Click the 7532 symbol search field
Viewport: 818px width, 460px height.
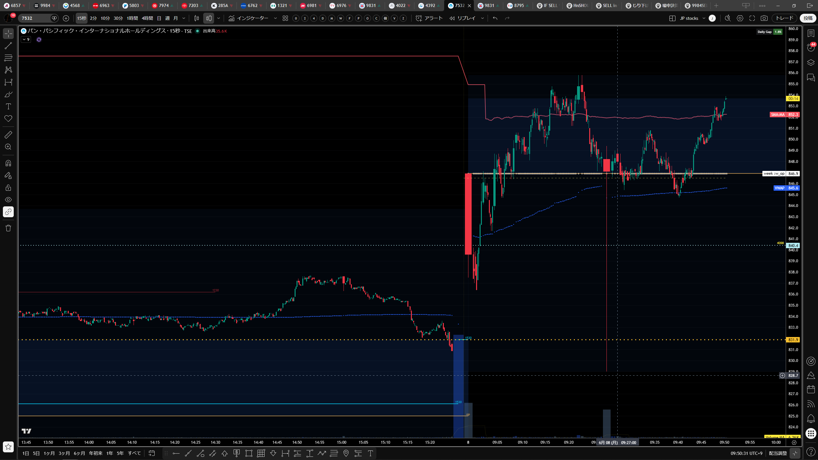35,18
